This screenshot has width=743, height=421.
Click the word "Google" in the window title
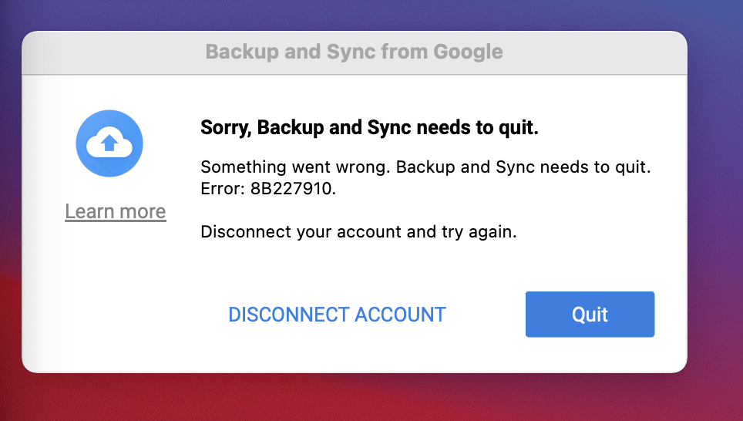click(x=468, y=52)
